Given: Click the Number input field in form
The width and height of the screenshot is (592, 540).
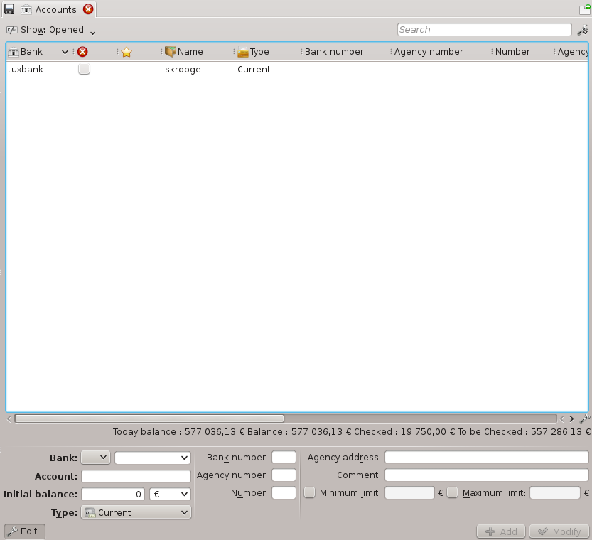Looking at the screenshot, I should (284, 493).
